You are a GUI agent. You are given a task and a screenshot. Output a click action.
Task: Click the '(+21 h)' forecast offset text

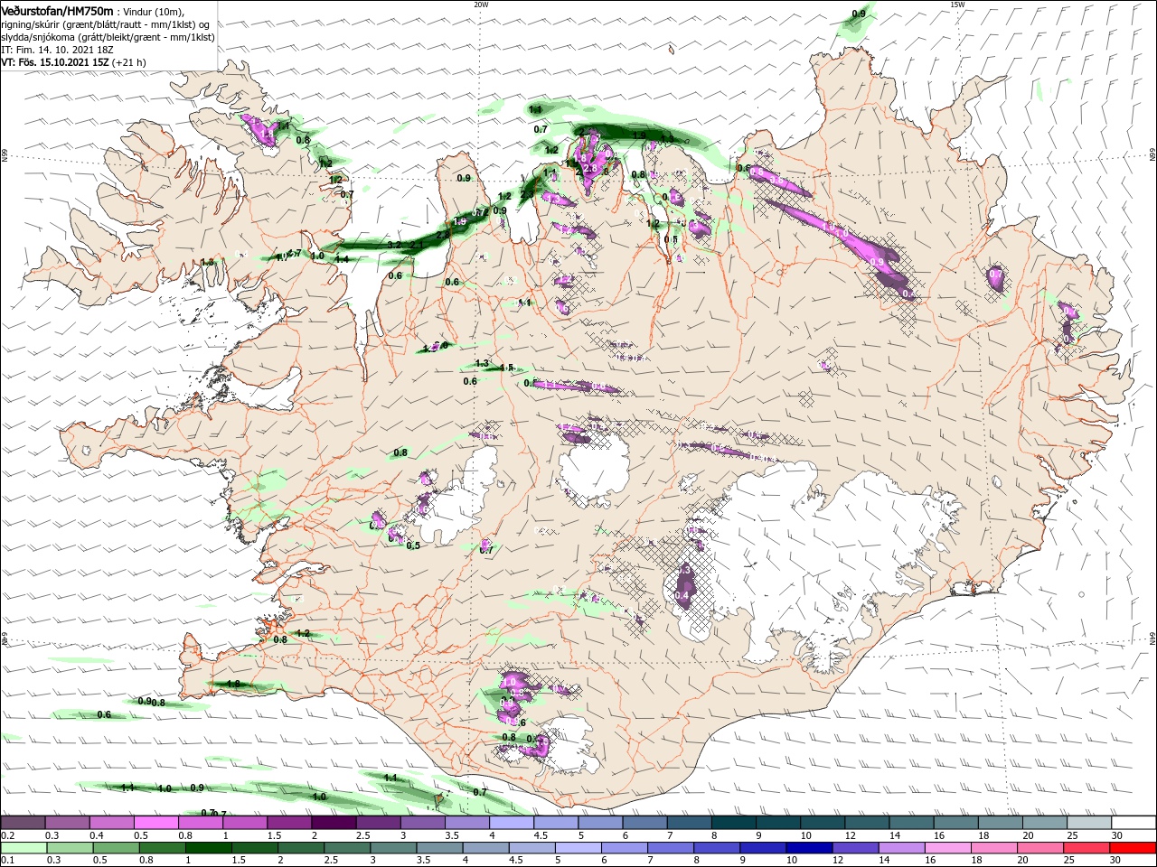130,62
